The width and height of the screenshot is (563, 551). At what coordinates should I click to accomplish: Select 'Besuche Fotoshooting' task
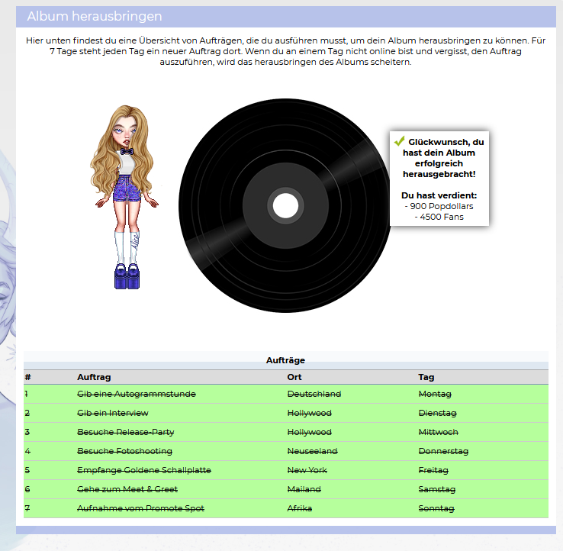(x=124, y=451)
